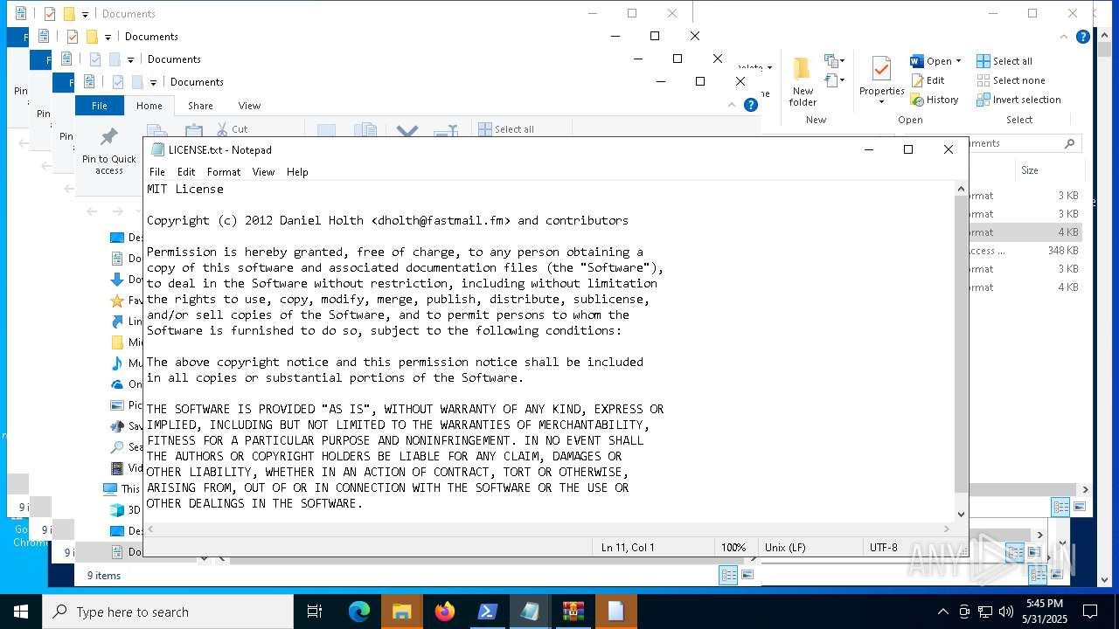Click the MIT License heading line in Notepad
Screen dimensions: 1119x629
[185, 189]
